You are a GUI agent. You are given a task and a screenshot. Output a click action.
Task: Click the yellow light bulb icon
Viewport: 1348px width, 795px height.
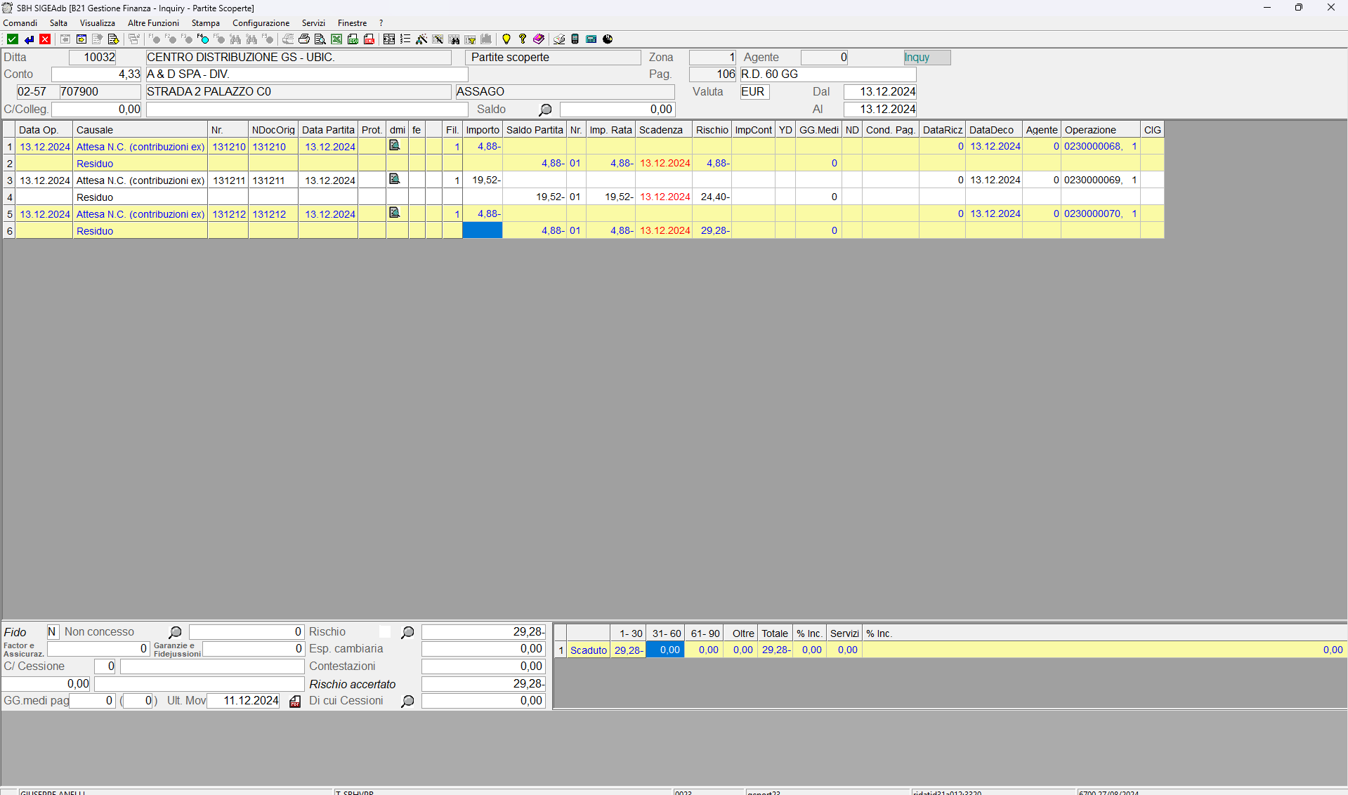[506, 39]
